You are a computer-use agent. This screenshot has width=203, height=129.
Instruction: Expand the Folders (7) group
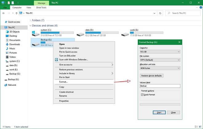tap(30, 20)
